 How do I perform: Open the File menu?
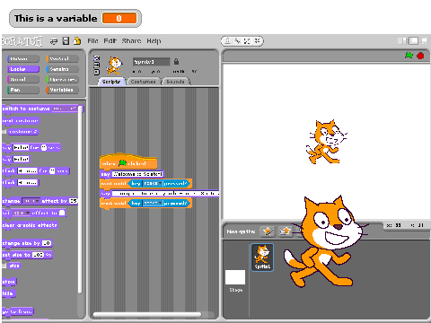coord(92,41)
